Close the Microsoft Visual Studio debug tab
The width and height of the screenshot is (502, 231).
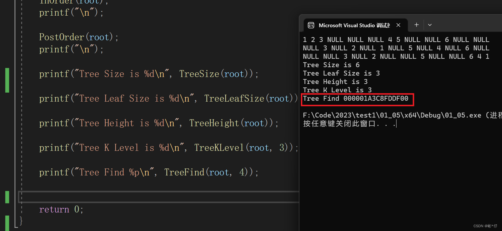pos(399,25)
